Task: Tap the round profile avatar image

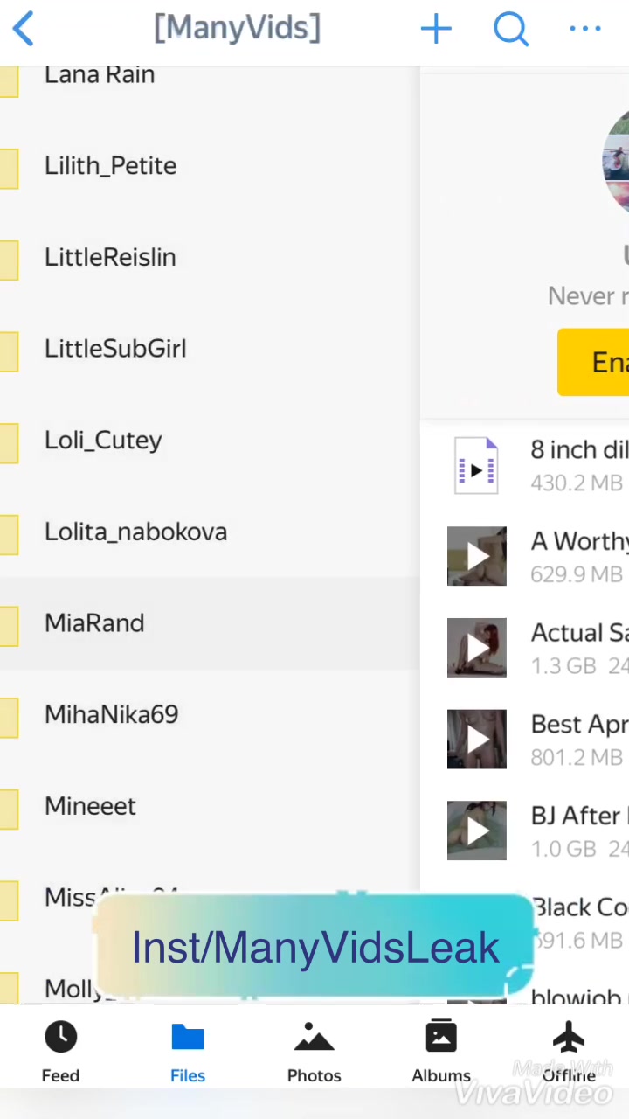Action: point(615,161)
